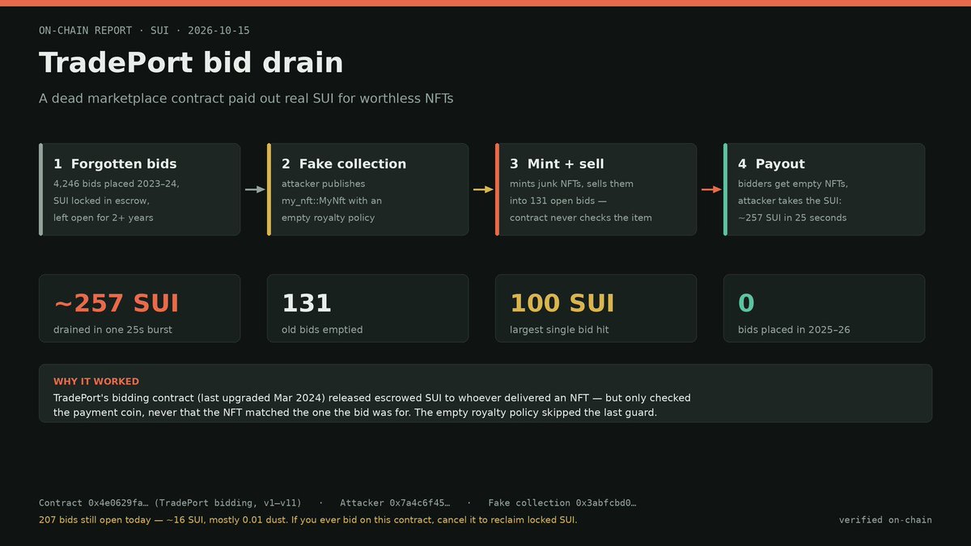Click the label "bids placed in 2025–26"

[x=794, y=330]
